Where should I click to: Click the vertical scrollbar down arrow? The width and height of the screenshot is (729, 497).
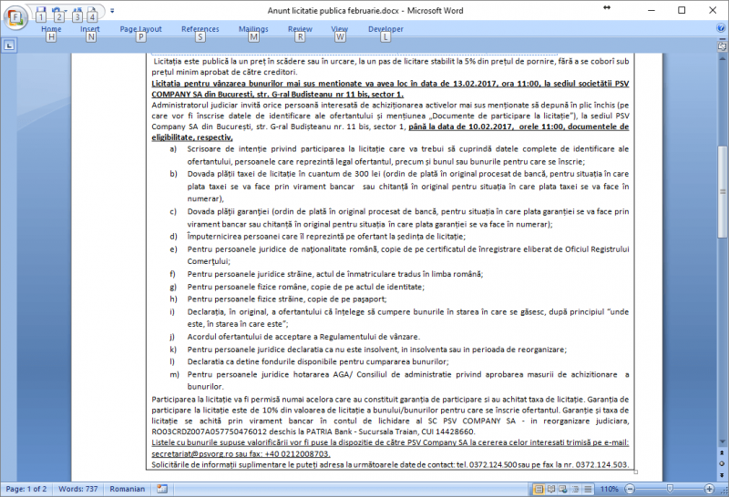[722, 441]
